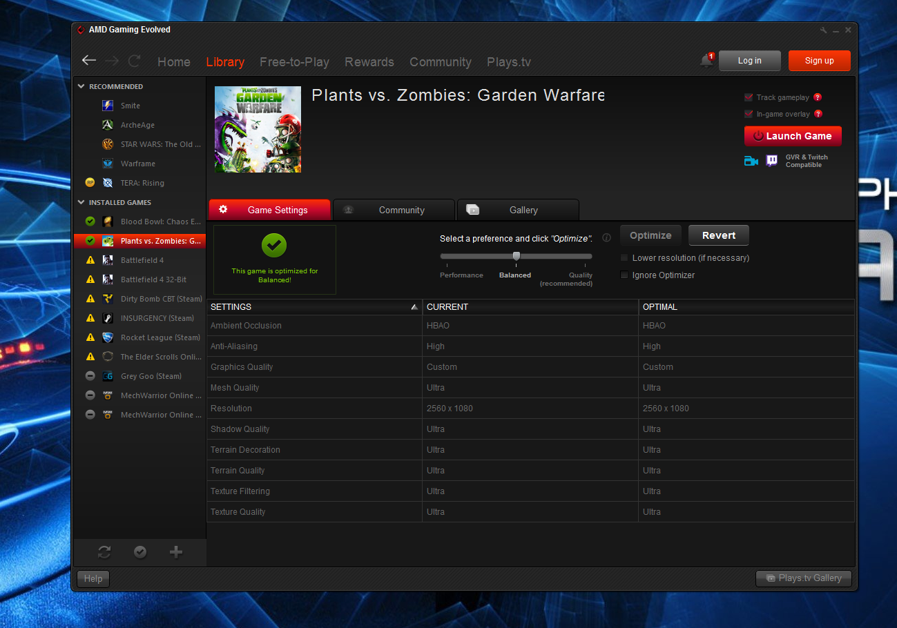
Task: Open the Community navigation tab
Action: 441,61
